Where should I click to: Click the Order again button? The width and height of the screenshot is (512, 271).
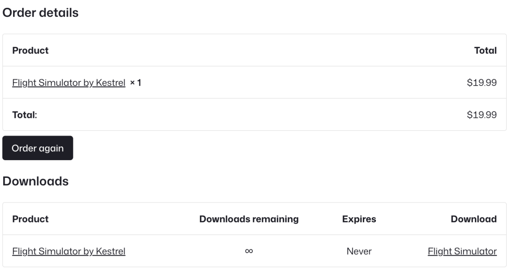pyautogui.click(x=38, y=148)
